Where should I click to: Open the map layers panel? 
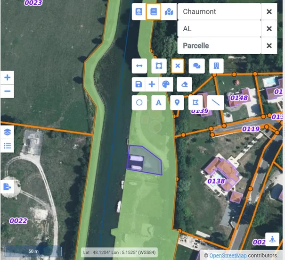click(x=7, y=132)
